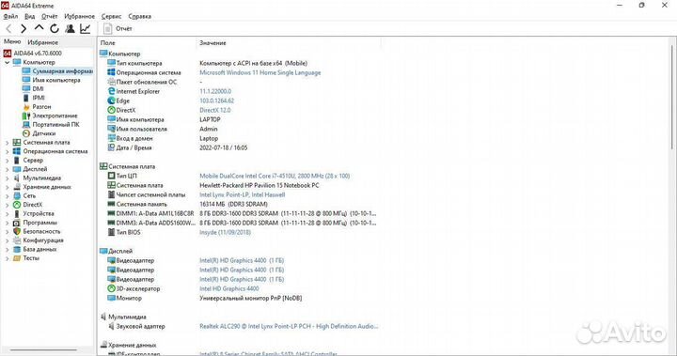Expand the Операционная система tree node
This screenshot has width=677, height=356.
7,151
